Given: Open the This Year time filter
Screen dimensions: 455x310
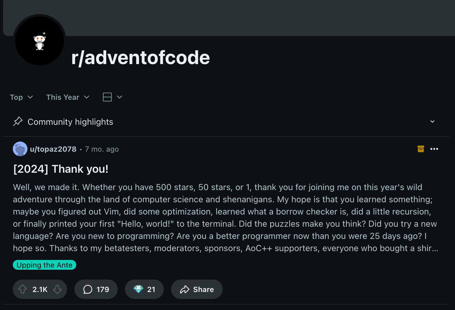Looking at the screenshot, I should 68,97.
